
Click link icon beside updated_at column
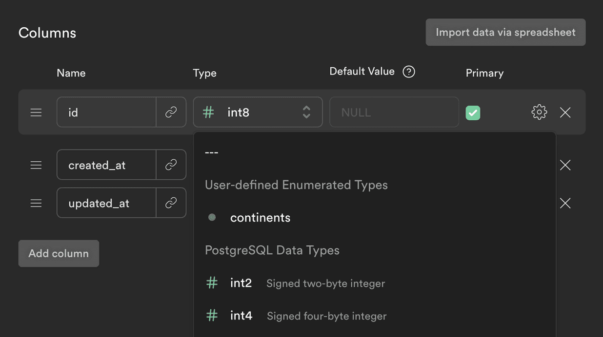click(171, 203)
